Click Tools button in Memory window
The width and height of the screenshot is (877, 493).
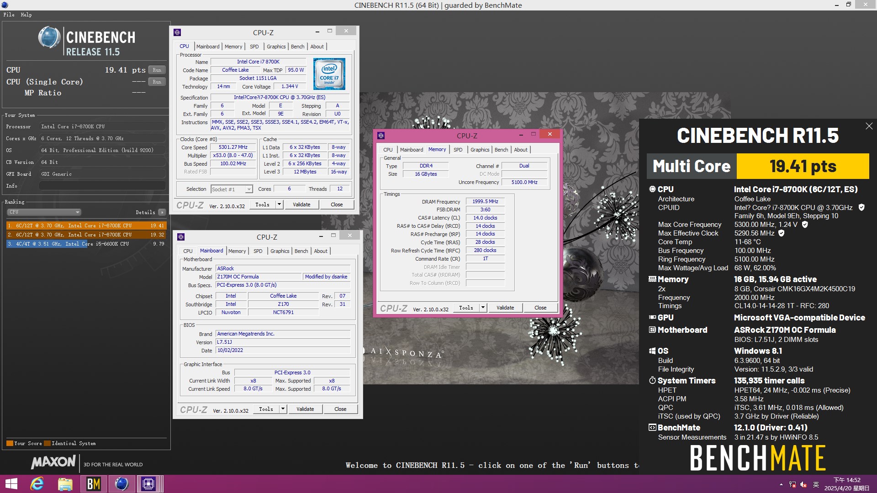[x=466, y=308]
